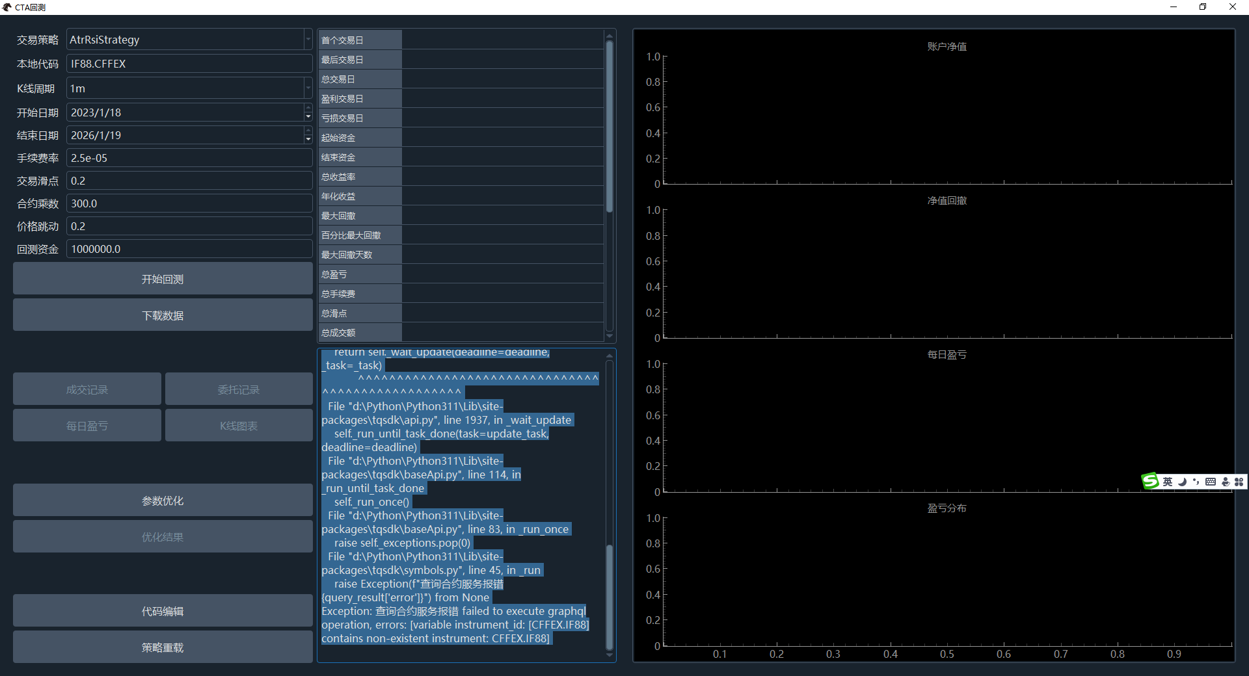This screenshot has width=1249, height=676.
Task: Toggle punctuation mode icon in IME toolbar
Action: (1196, 482)
